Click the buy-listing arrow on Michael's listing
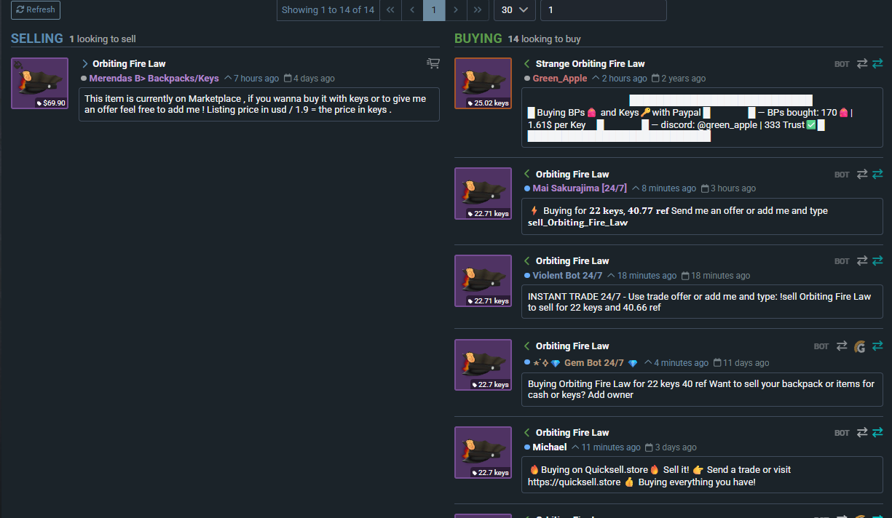The image size is (892, 518). 527,433
